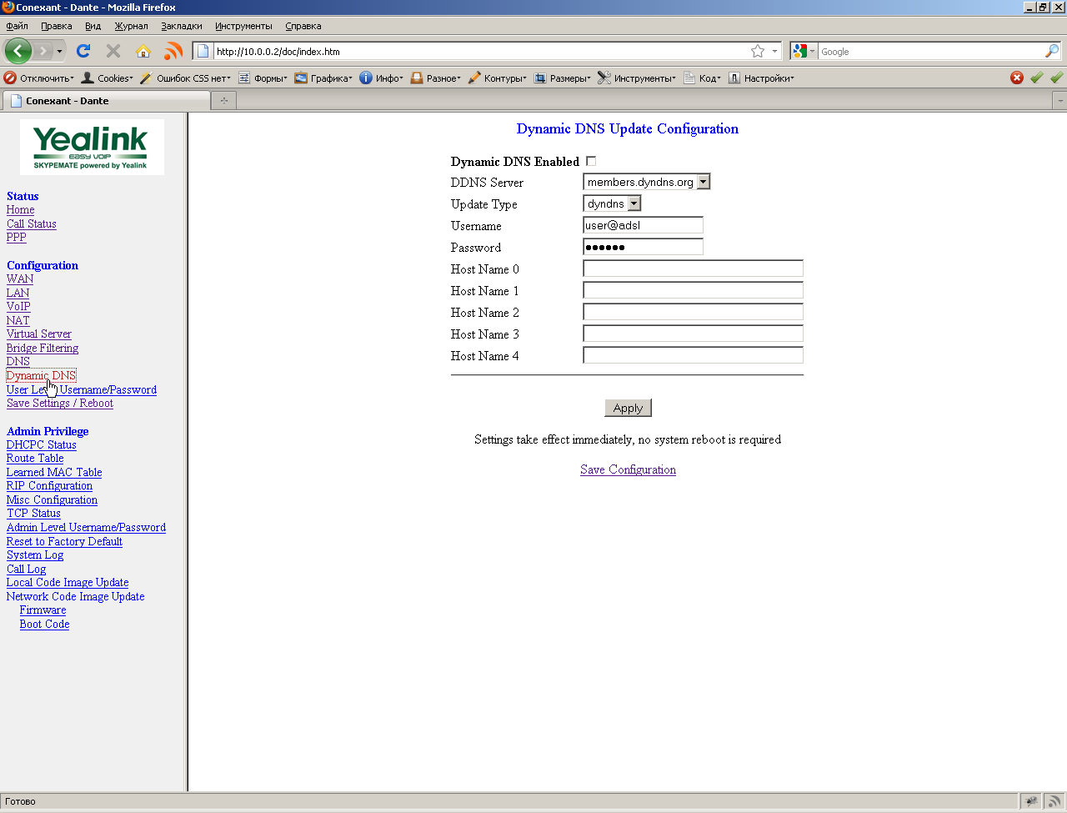The height and width of the screenshot is (813, 1067).
Task: Open the Инструменты web developer toolbar menu
Action: [637, 78]
